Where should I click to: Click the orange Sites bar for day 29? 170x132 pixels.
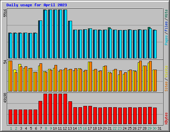(150, 76)
